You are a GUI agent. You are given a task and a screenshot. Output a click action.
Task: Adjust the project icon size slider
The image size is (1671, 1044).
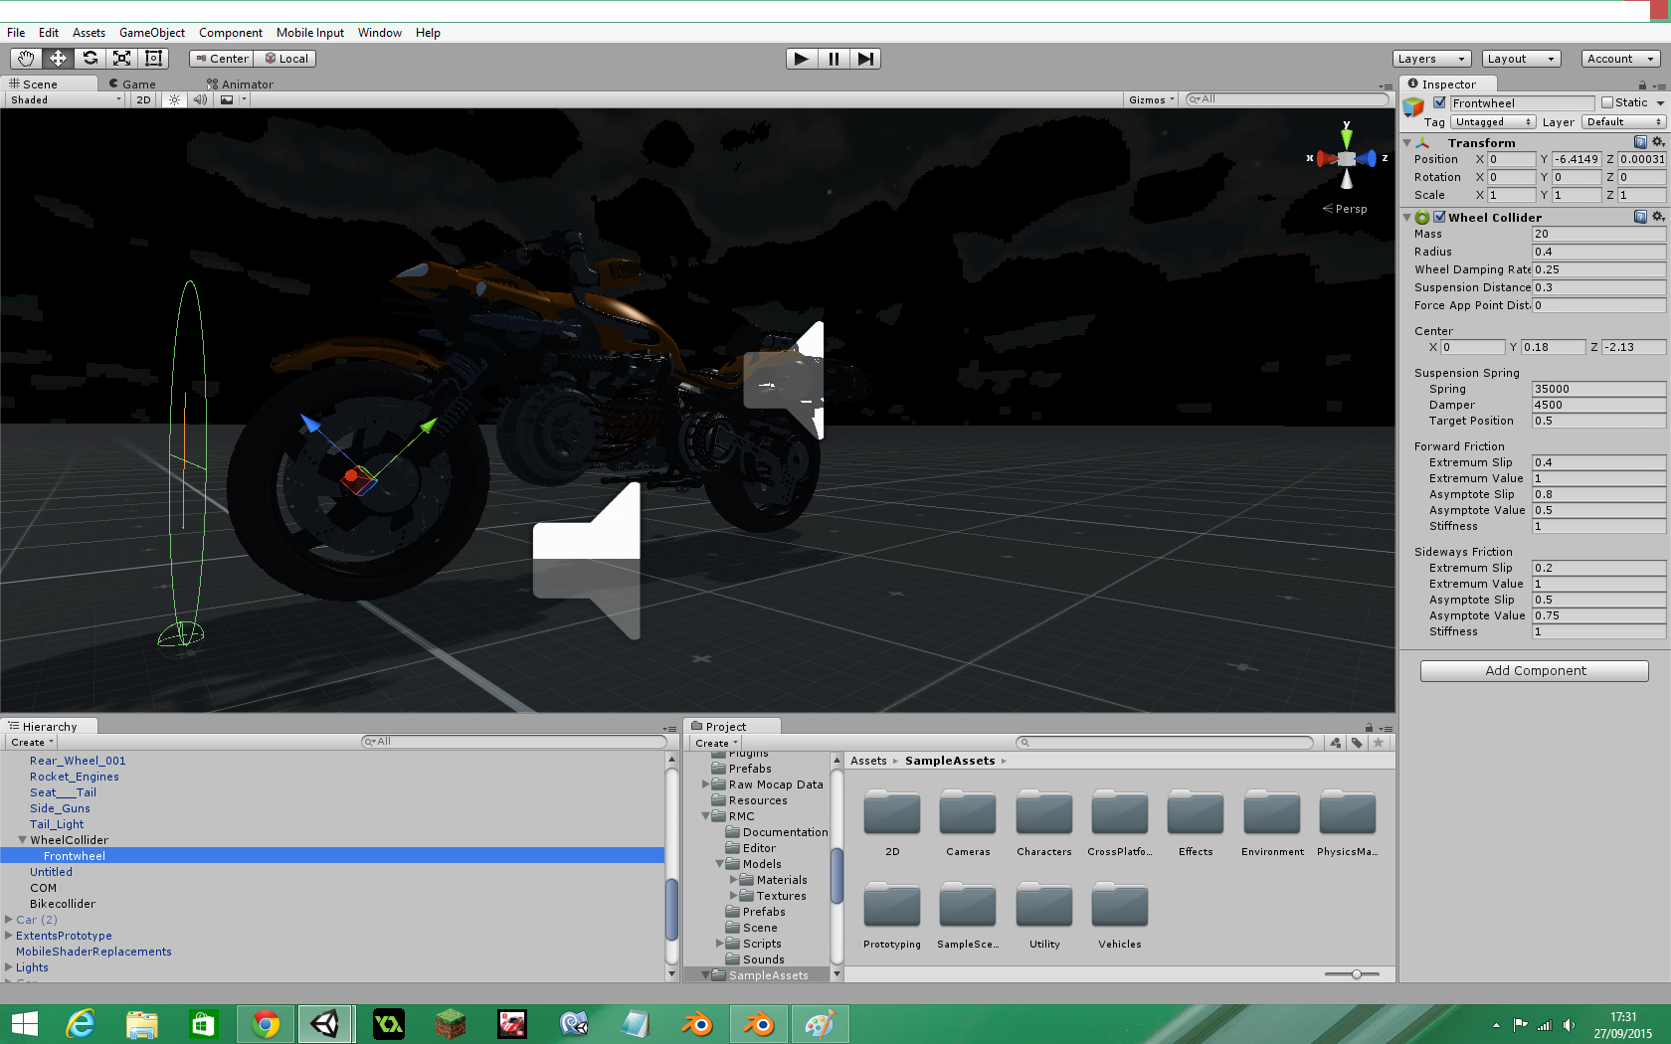(x=1356, y=974)
